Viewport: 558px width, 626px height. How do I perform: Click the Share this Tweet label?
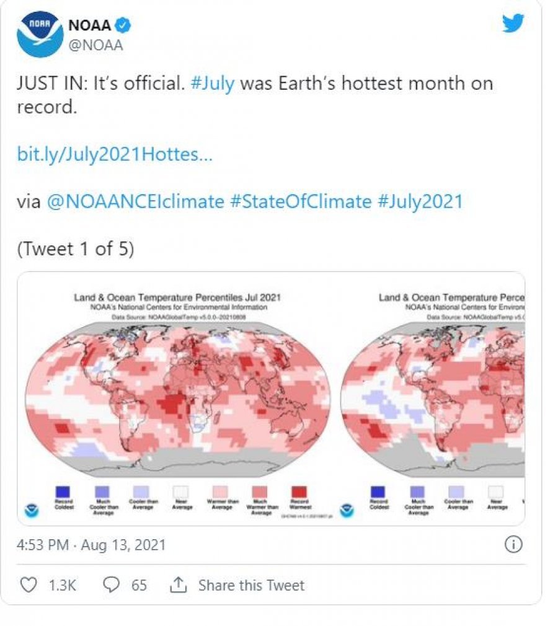tap(251, 586)
